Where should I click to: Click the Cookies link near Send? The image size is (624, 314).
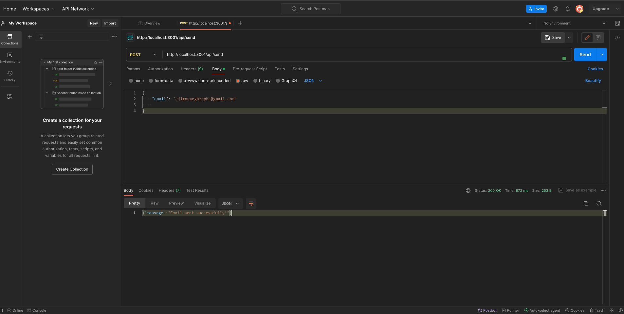[595, 69]
